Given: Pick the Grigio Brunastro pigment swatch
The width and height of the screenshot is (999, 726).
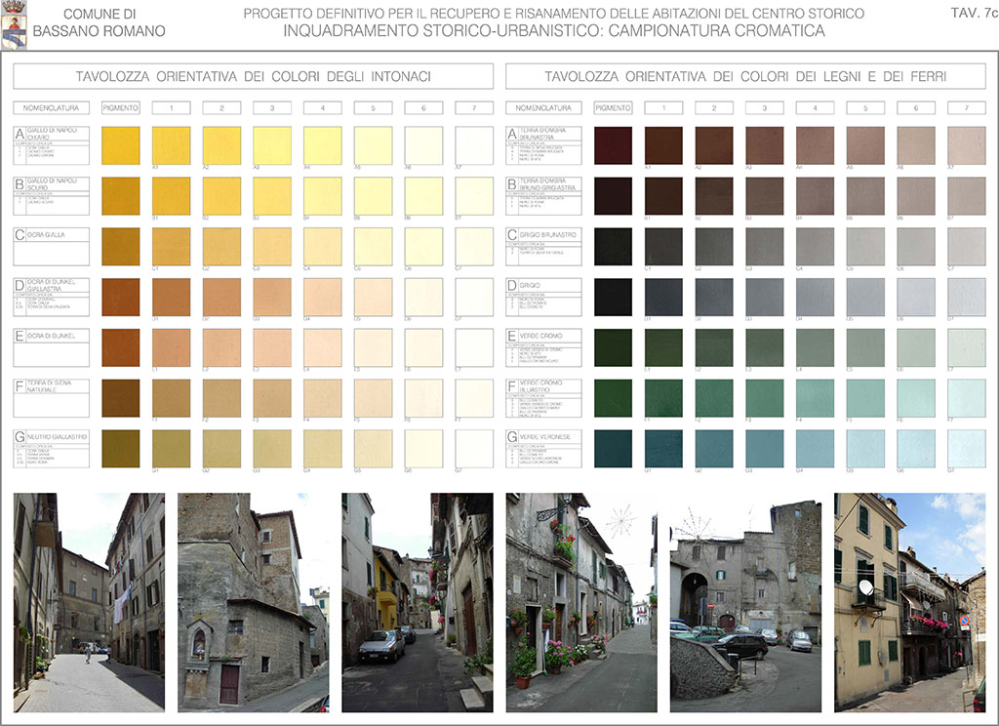Looking at the screenshot, I should [x=613, y=247].
